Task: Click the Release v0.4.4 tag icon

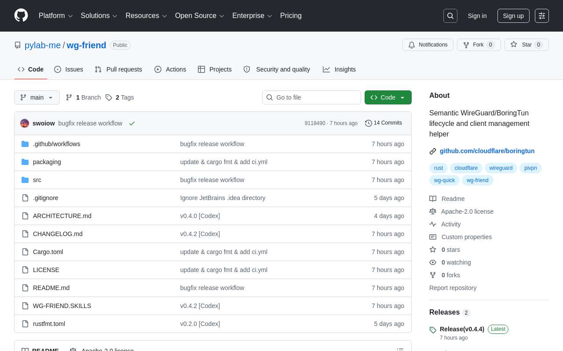Action: point(433,330)
